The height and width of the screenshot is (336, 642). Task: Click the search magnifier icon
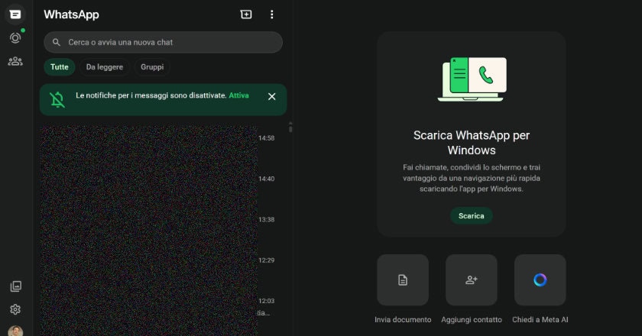click(x=57, y=42)
